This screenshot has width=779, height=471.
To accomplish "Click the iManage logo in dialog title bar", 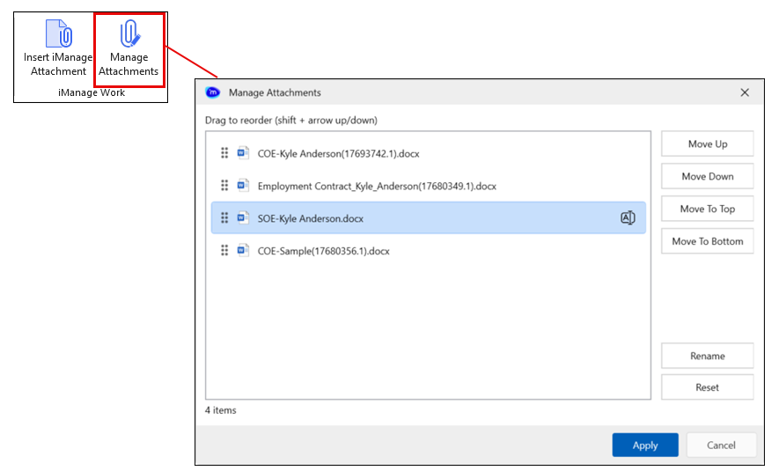I will point(212,92).
